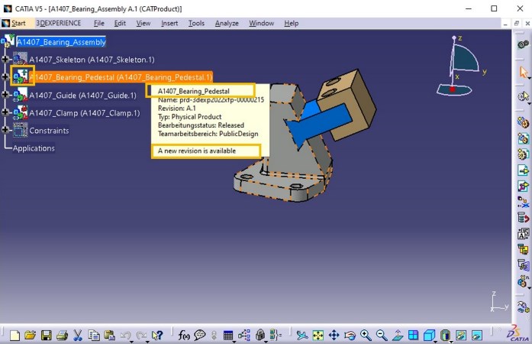532x344 pixels.
Task: Select the Pan view tool
Action: pyautogui.click(x=334, y=336)
